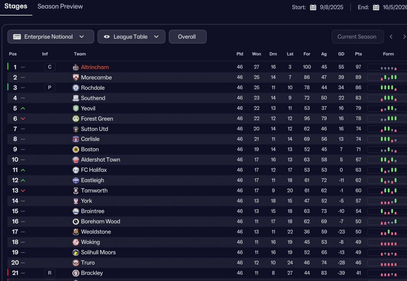Click the Forest Green club badge icon
The width and height of the screenshot is (407, 281).
pyautogui.click(x=76, y=119)
